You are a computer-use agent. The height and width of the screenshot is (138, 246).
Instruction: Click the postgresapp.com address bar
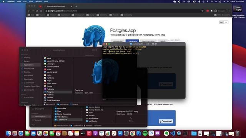[x=122, y=11]
